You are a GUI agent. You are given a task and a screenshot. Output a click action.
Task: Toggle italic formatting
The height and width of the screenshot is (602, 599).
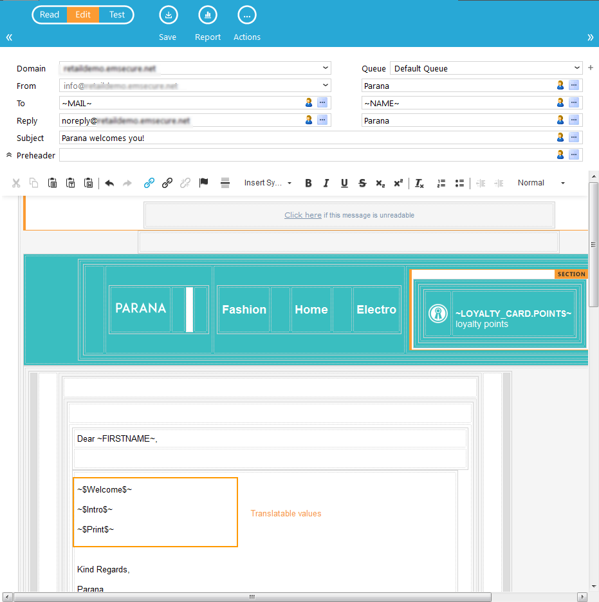point(326,183)
